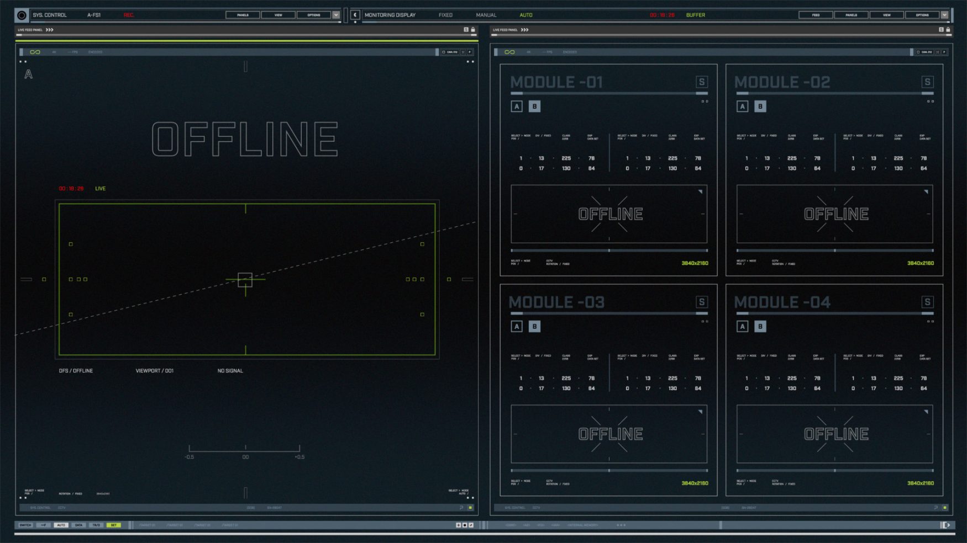Select MANUAL mode in the monitoring bar
967x543 pixels.
486,15
